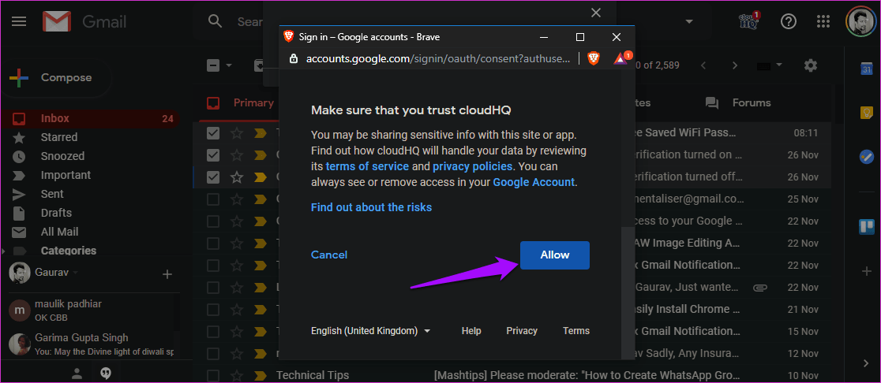Screen dimensions: 881x383
Task: Switch to the Hangouts conversations icon
Action: coord(105,372)
